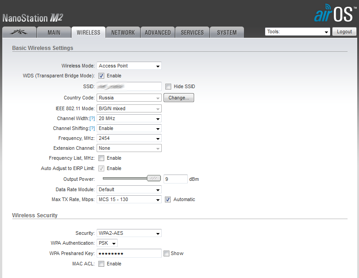Open the Wireless Mode dropdown

(129, 66)
